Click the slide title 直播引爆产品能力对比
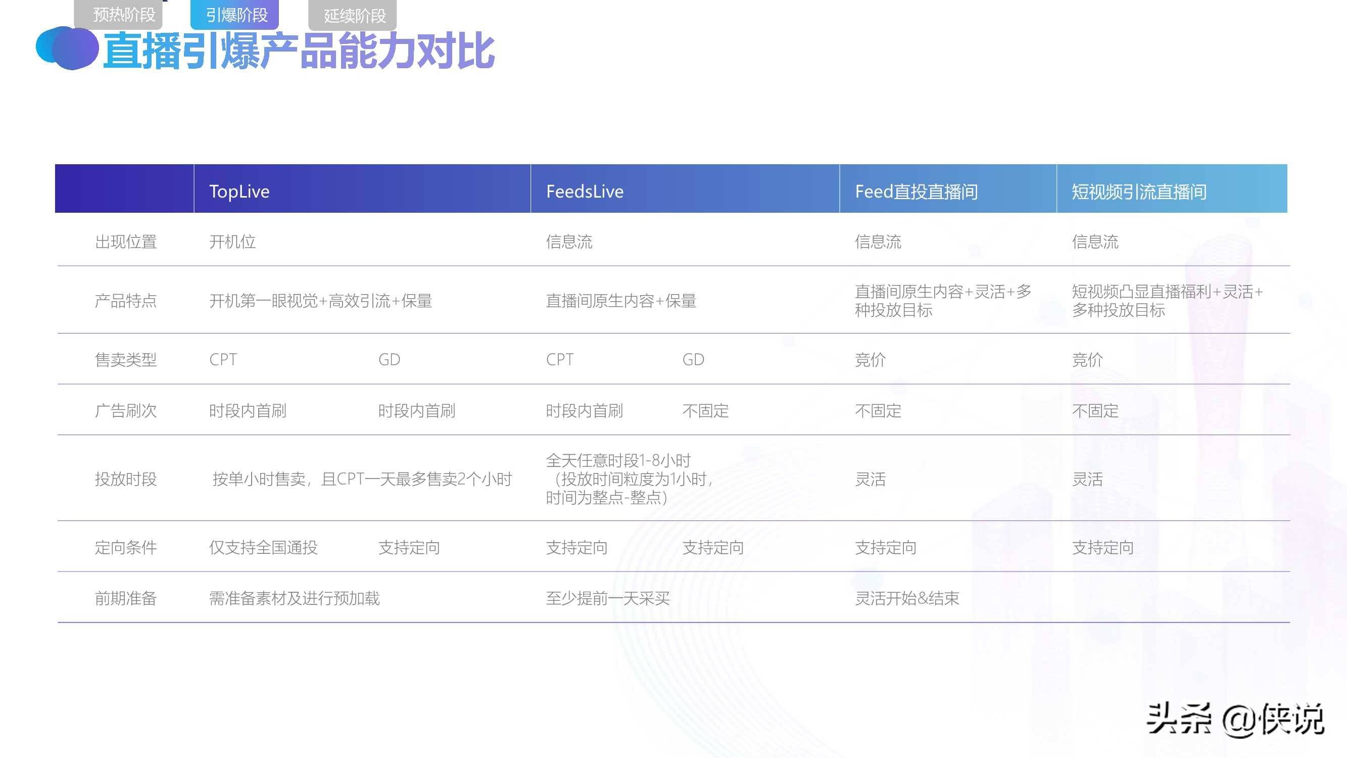Screen dimensions: 1347x758 (x=299, y=51)
